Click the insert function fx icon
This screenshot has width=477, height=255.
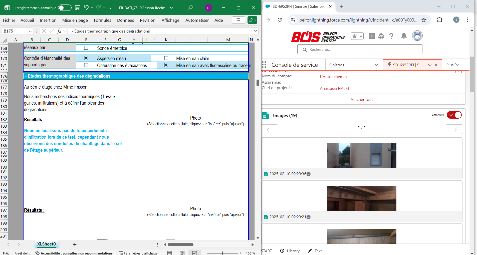tap(59, 31)
